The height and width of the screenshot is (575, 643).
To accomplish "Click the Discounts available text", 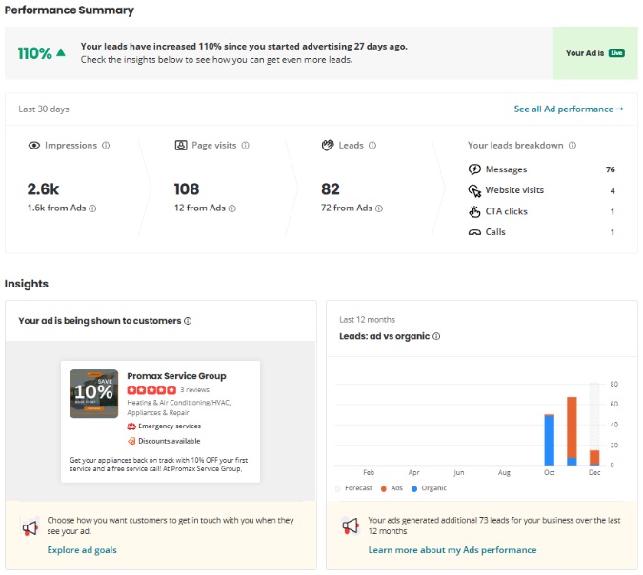I will [170, 441].
